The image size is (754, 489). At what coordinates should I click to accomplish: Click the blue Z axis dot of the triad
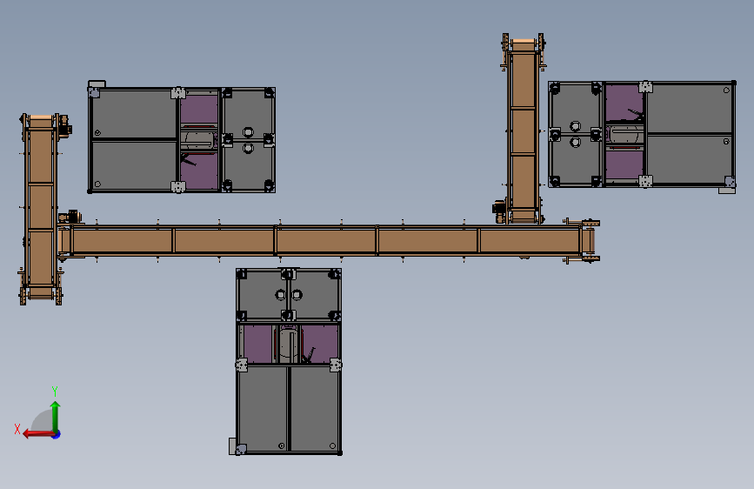tap(57, 434)
